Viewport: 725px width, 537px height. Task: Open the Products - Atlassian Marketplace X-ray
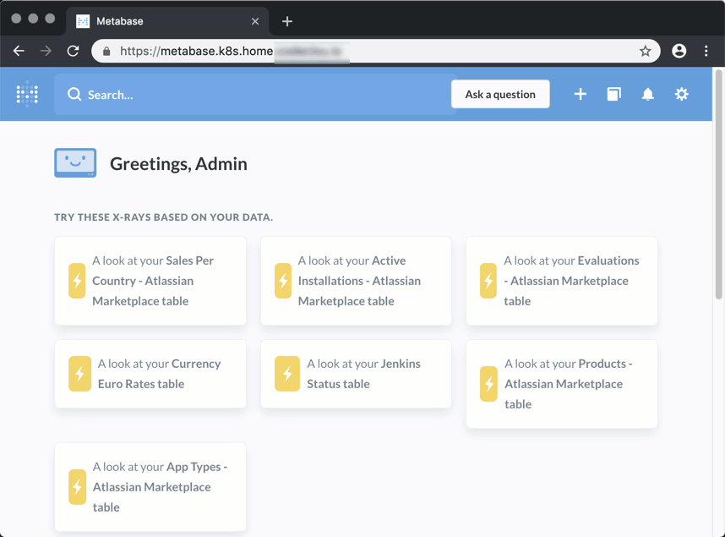(562, 384)
